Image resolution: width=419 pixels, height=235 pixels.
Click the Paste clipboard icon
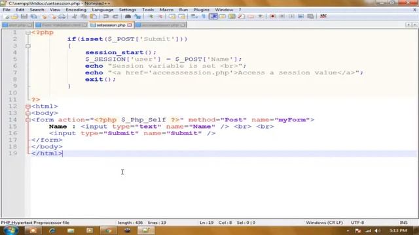click(x=93, y=16)
